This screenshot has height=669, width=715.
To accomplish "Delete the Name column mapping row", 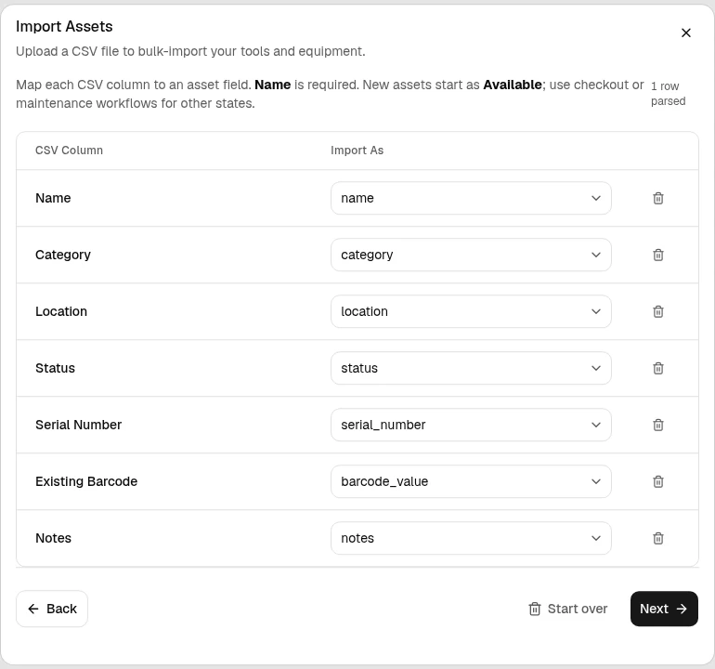I will (658, 198).
